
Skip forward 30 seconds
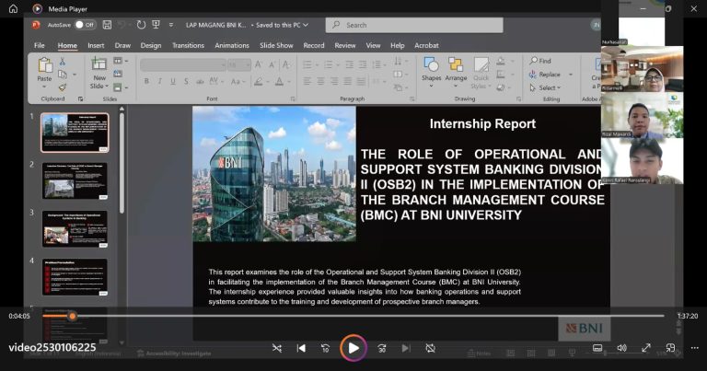click(382, 348)
